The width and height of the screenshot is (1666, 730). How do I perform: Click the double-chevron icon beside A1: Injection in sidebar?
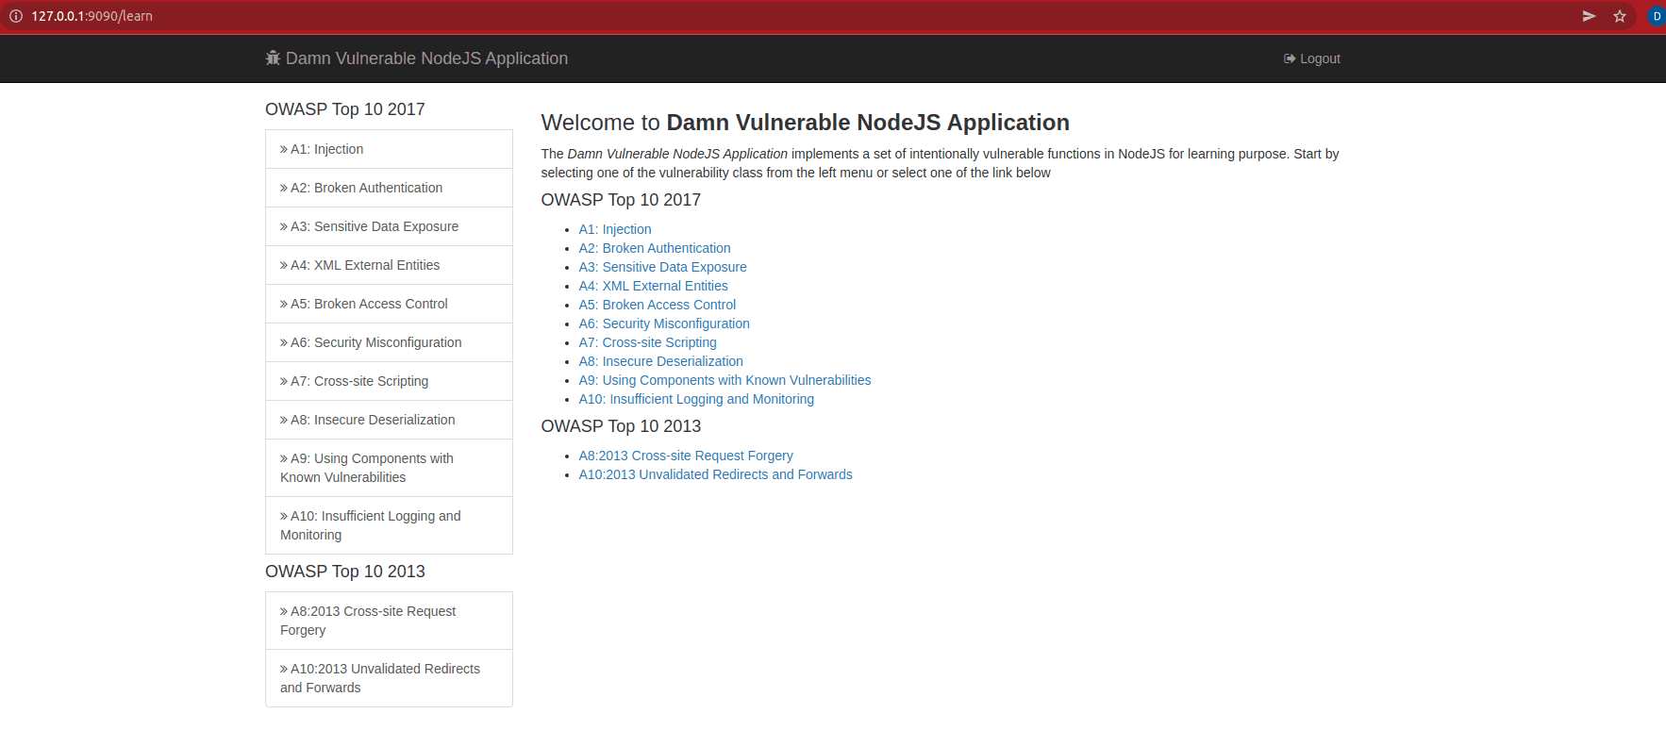click(284, 149)
